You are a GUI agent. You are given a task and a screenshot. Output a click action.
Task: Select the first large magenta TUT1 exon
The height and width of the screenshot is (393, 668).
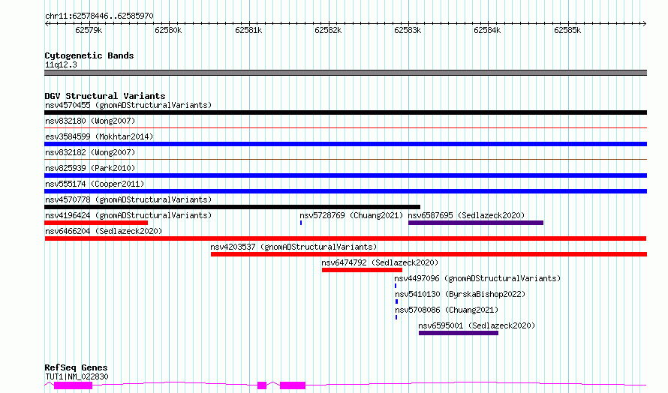[74, 385]
